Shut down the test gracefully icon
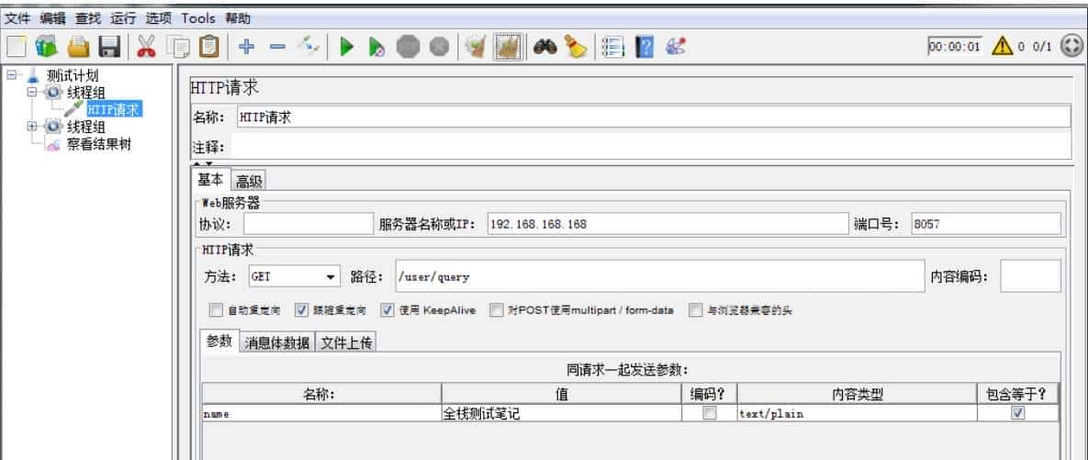Image resolution: width=1088 pixels, height=460 pixels. (x=439, y=47)
